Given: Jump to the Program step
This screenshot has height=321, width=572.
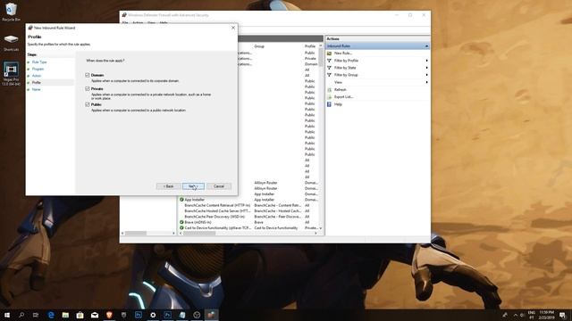Looking at the screenshot, I should click(x=38, y=69).
